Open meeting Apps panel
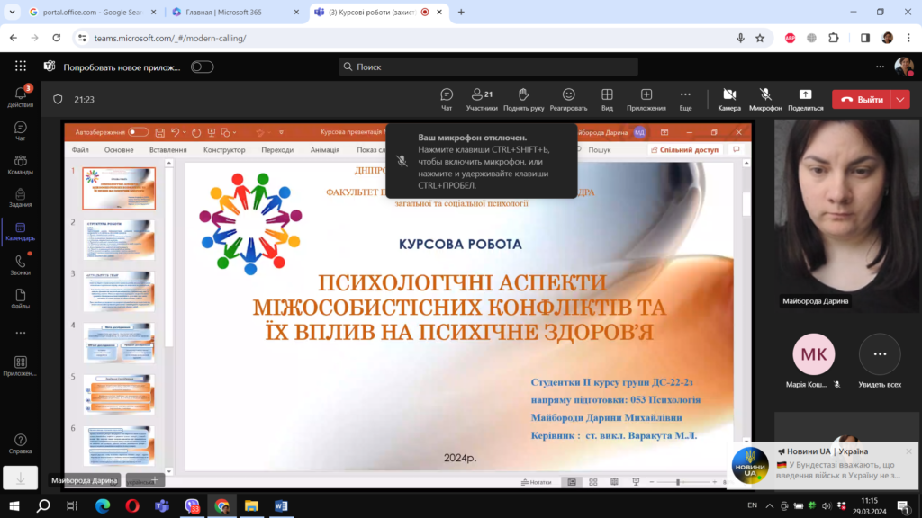This screenshot has width=922, height=518. point(646,99)
